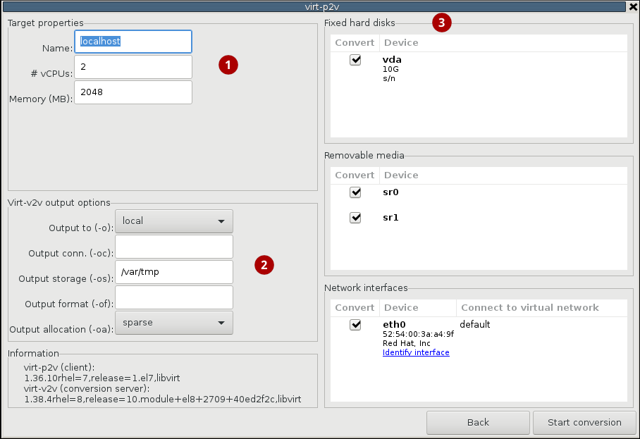Image resolution: width=640 pixels, height=439 pixels.
Task: Click the Back button
Action: pos(478,422)
